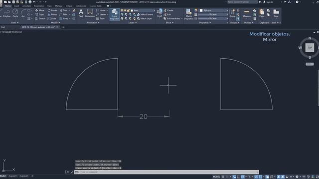Activate the Array tool
The image size is (319, 179).
point(64,18)
